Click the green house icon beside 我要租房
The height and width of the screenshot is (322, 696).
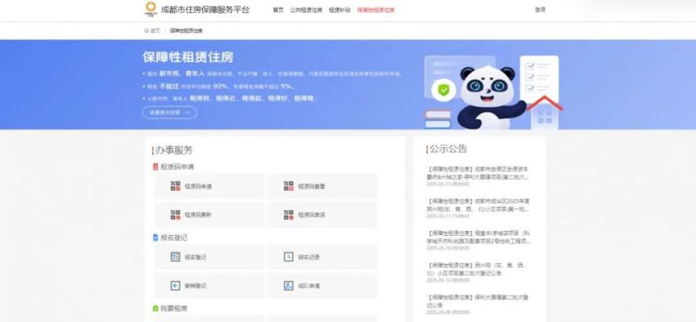[155, 308]
